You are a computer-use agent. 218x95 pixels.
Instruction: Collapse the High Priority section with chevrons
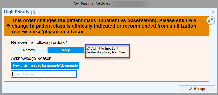pyautogui.click(x=213, y=12)
